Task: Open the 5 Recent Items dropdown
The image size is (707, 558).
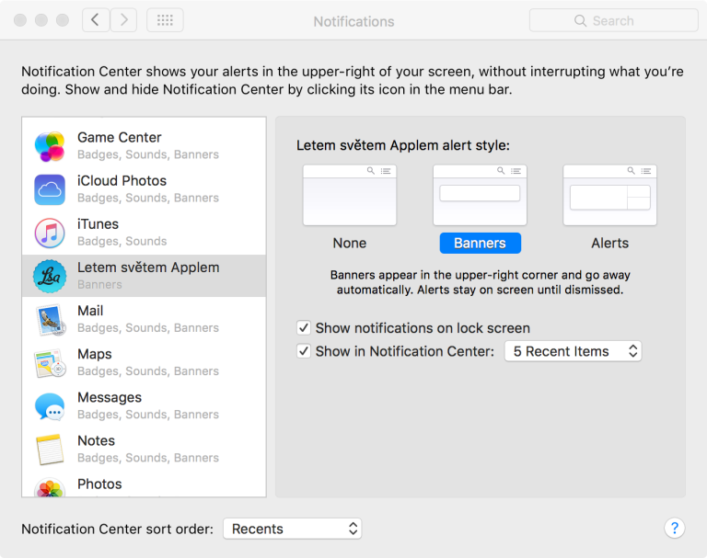Action: tap(573, 351)
